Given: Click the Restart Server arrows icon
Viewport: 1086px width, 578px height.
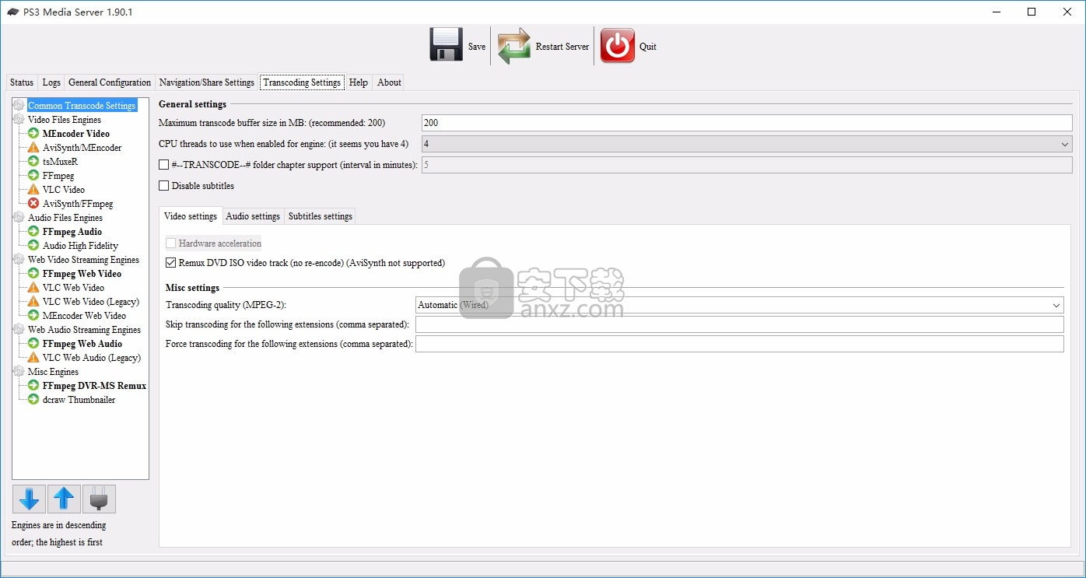Looking at the screenshot, I should point(514,46).
